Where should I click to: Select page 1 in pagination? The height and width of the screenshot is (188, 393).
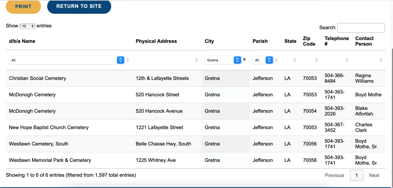coord(357,175)
